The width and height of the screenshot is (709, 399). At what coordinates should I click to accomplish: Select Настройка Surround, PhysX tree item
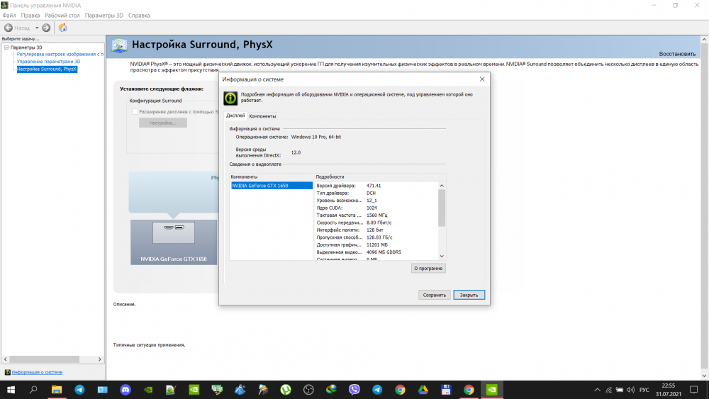[x=47, y=69]
